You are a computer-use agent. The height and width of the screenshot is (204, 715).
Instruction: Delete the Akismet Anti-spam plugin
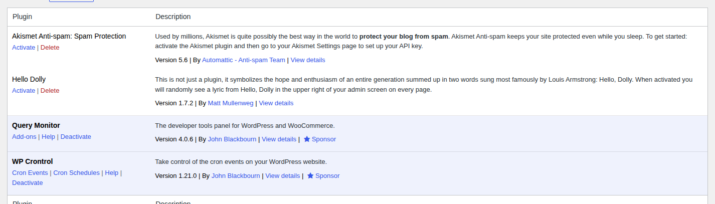pos(50,48)
